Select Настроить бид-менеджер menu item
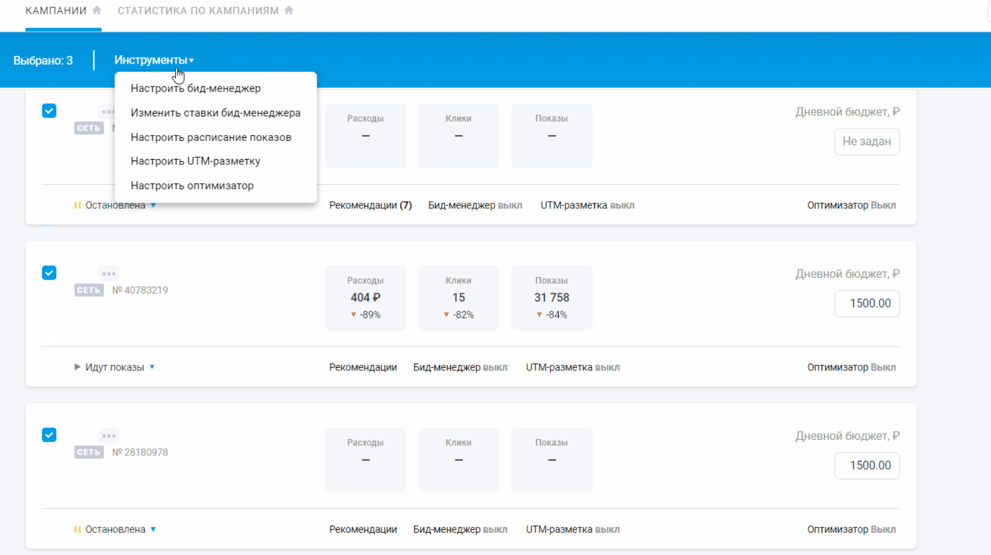This screenshot has height=555, width=991. tap(195, 88)
